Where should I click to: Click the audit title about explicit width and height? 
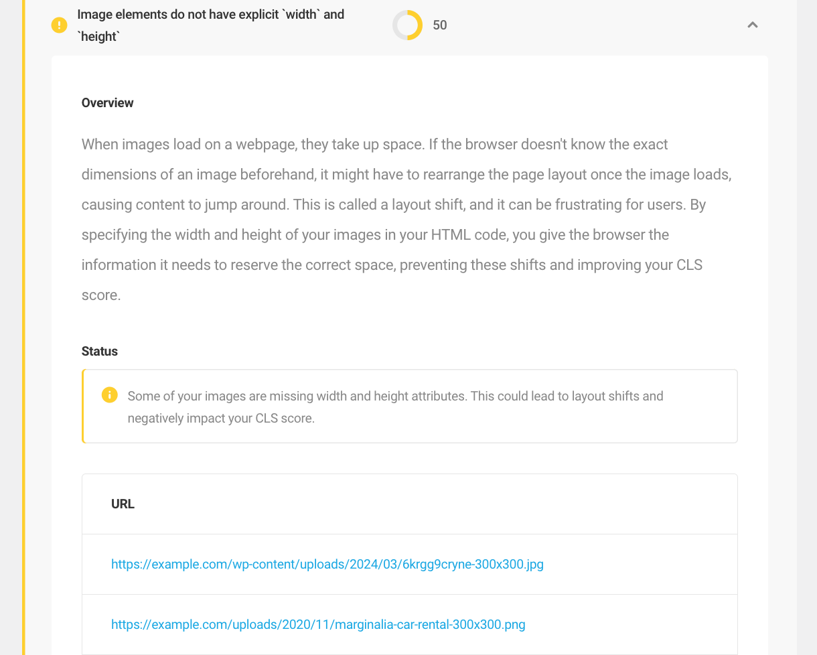211,25
